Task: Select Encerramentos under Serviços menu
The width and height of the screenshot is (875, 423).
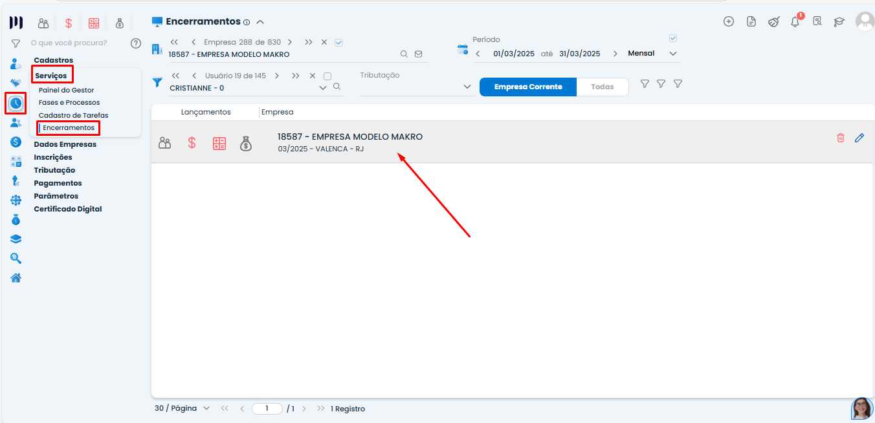Action: tap(68, 127)
